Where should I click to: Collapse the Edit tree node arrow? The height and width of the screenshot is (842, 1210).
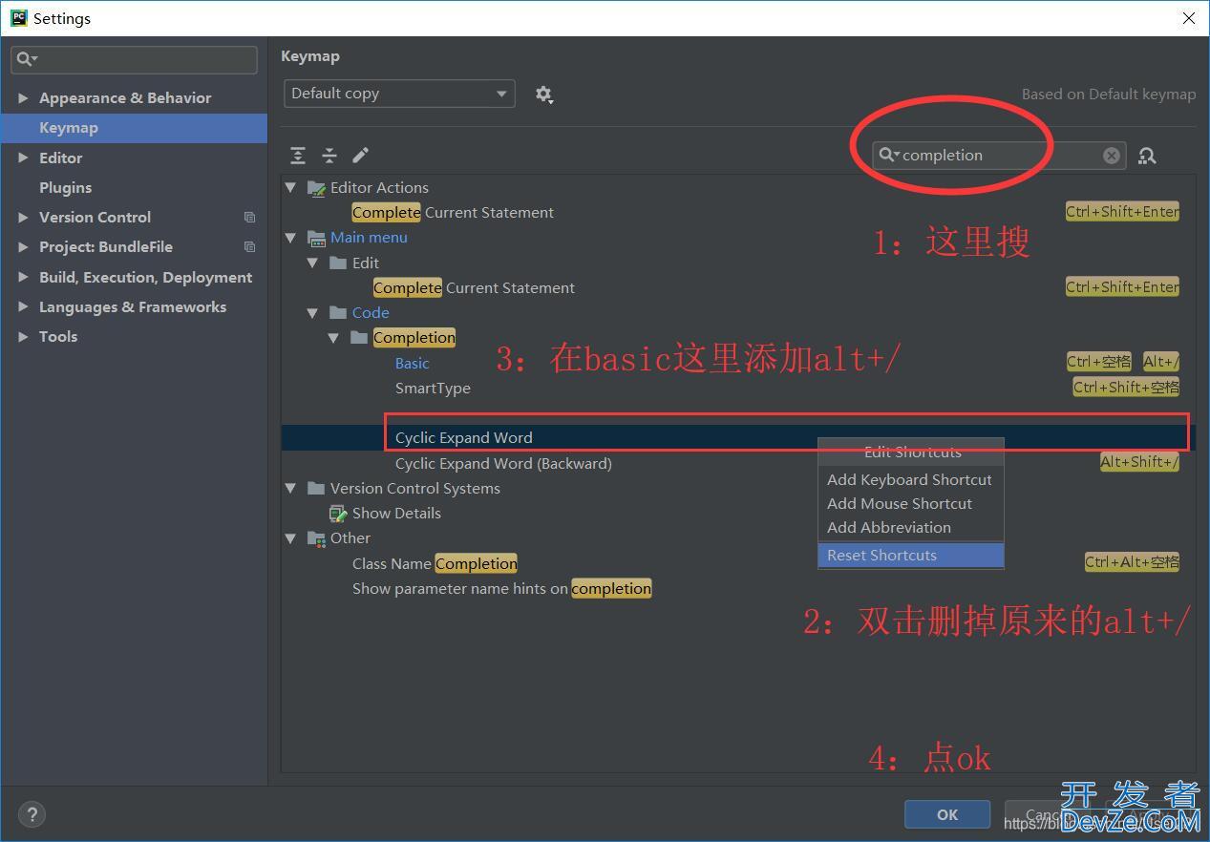point(312,263)
